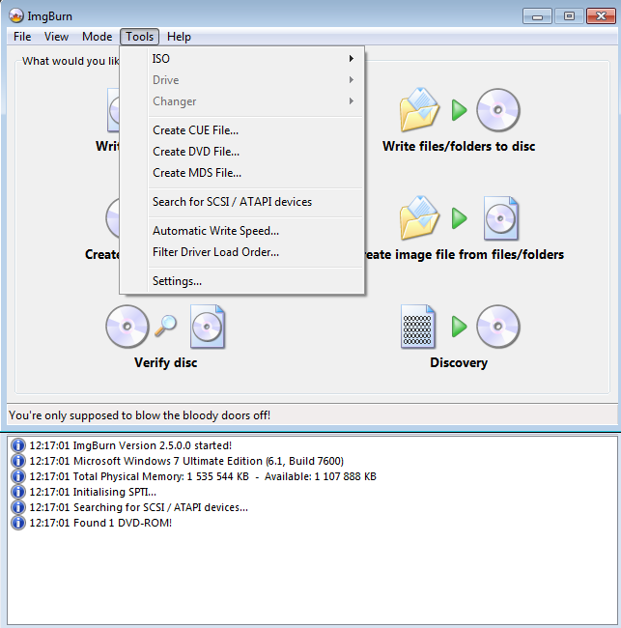The width and height of the screenshot is (621, 628).
Task: Click the magnifying glass in Verify disc
Action: pos(166,326)
